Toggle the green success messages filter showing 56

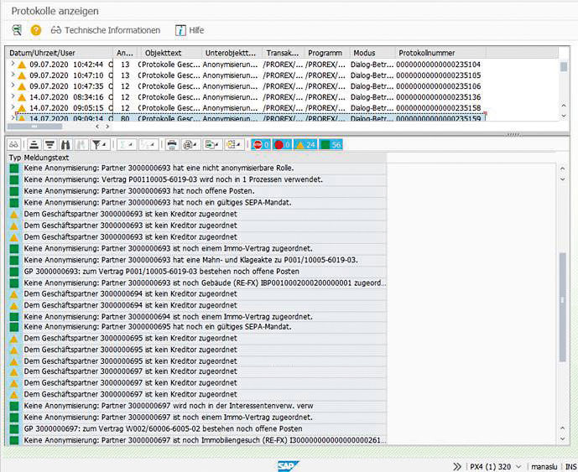pos(331,144)
